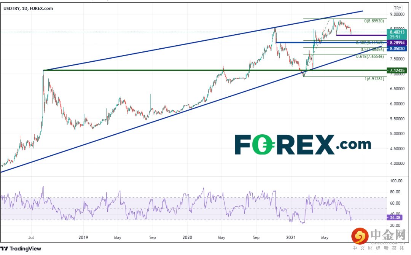
Task: Click the 9.00000 price axis value
Action: (397, 14)
